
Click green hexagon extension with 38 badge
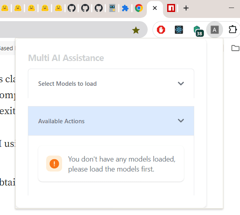[198, 30]
